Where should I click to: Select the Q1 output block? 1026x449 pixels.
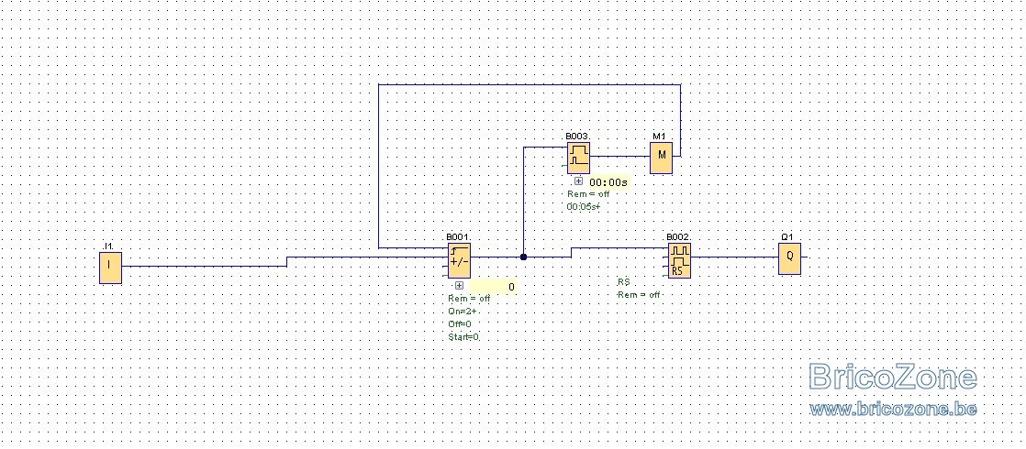pos(790,258)
